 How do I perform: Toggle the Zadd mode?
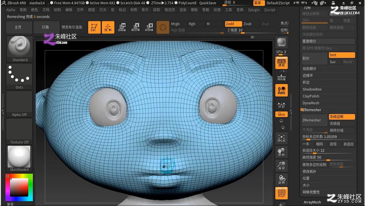click(233, 24)
